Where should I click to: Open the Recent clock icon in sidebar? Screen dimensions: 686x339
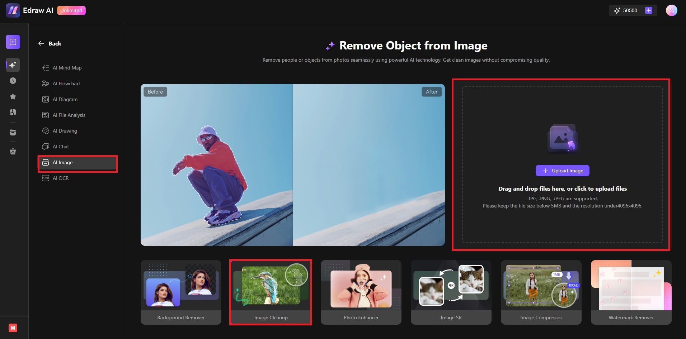(x=13, y=81)
